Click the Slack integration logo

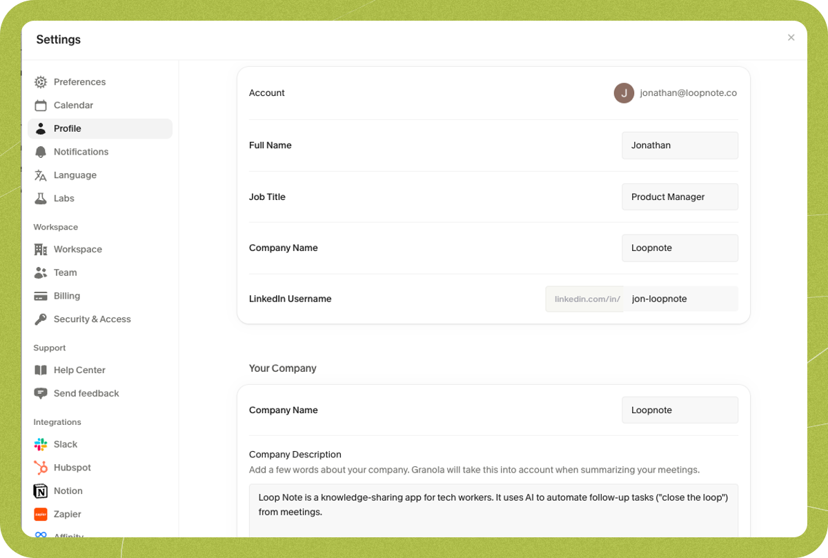pos(41,444)
